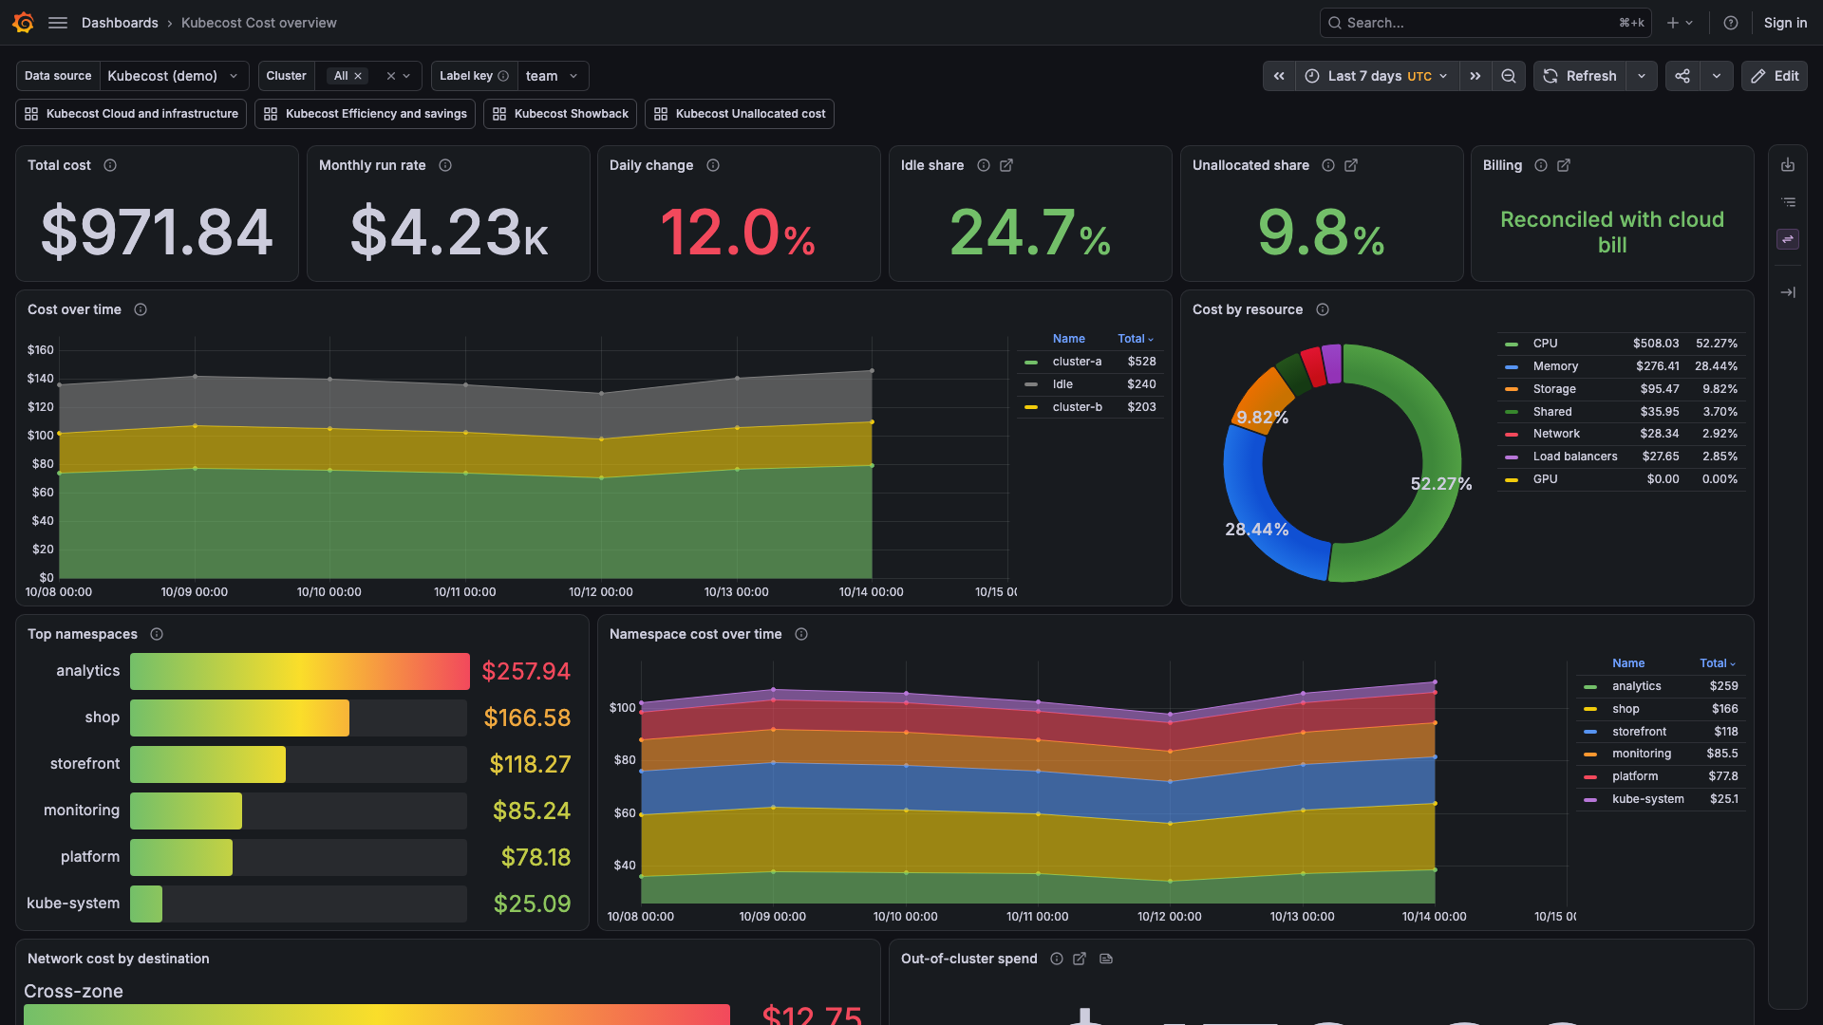The height and width of the screenshot is (1025, 1823).
Task: Click the export icon in right sidebar
Action: [1788, 165]
